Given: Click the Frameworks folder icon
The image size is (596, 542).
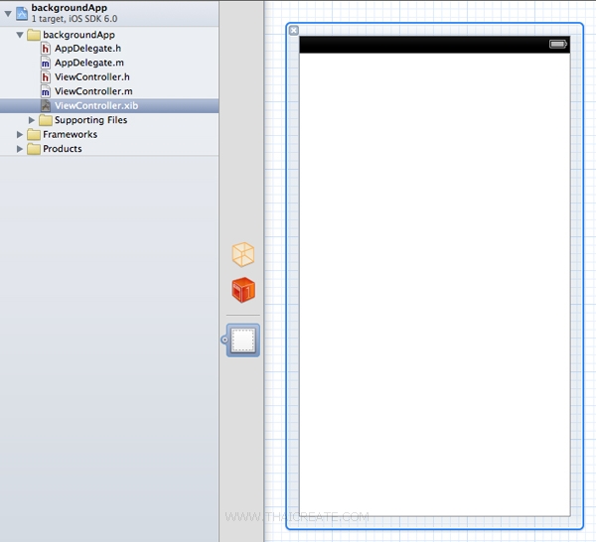Looking at the screenshot, I should click(34, 134).
